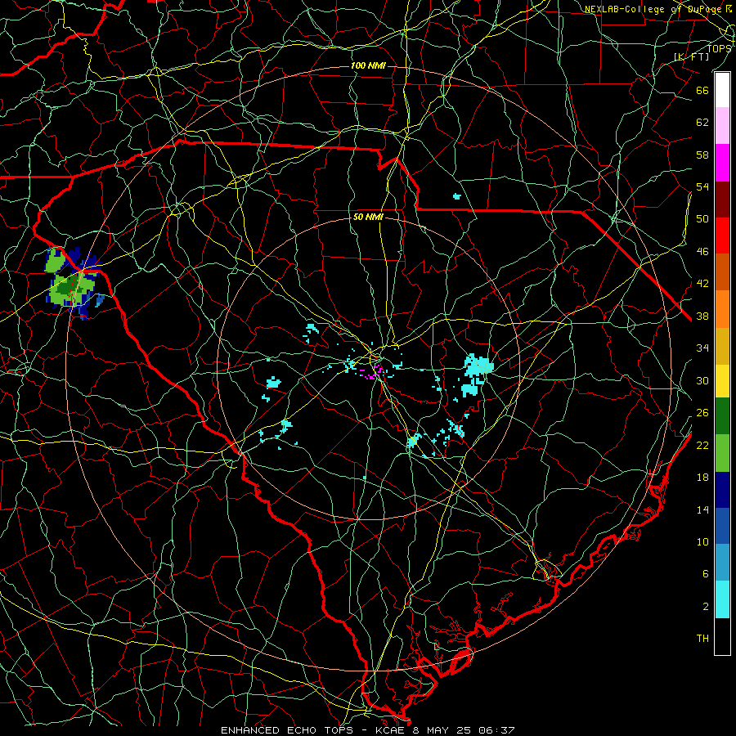The height and width of the screenshot is (736, 736).
Task: Click the light pink legend swatch
Action: point(722,125)
